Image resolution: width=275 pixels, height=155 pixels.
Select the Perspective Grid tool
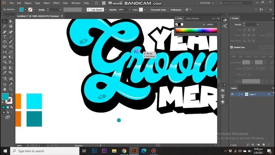(11, 62)
